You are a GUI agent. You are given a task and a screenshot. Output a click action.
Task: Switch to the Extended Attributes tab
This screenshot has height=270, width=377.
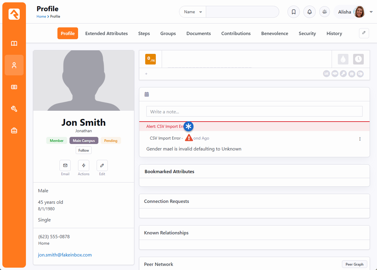pyautogui.click(x=106, y=34)
